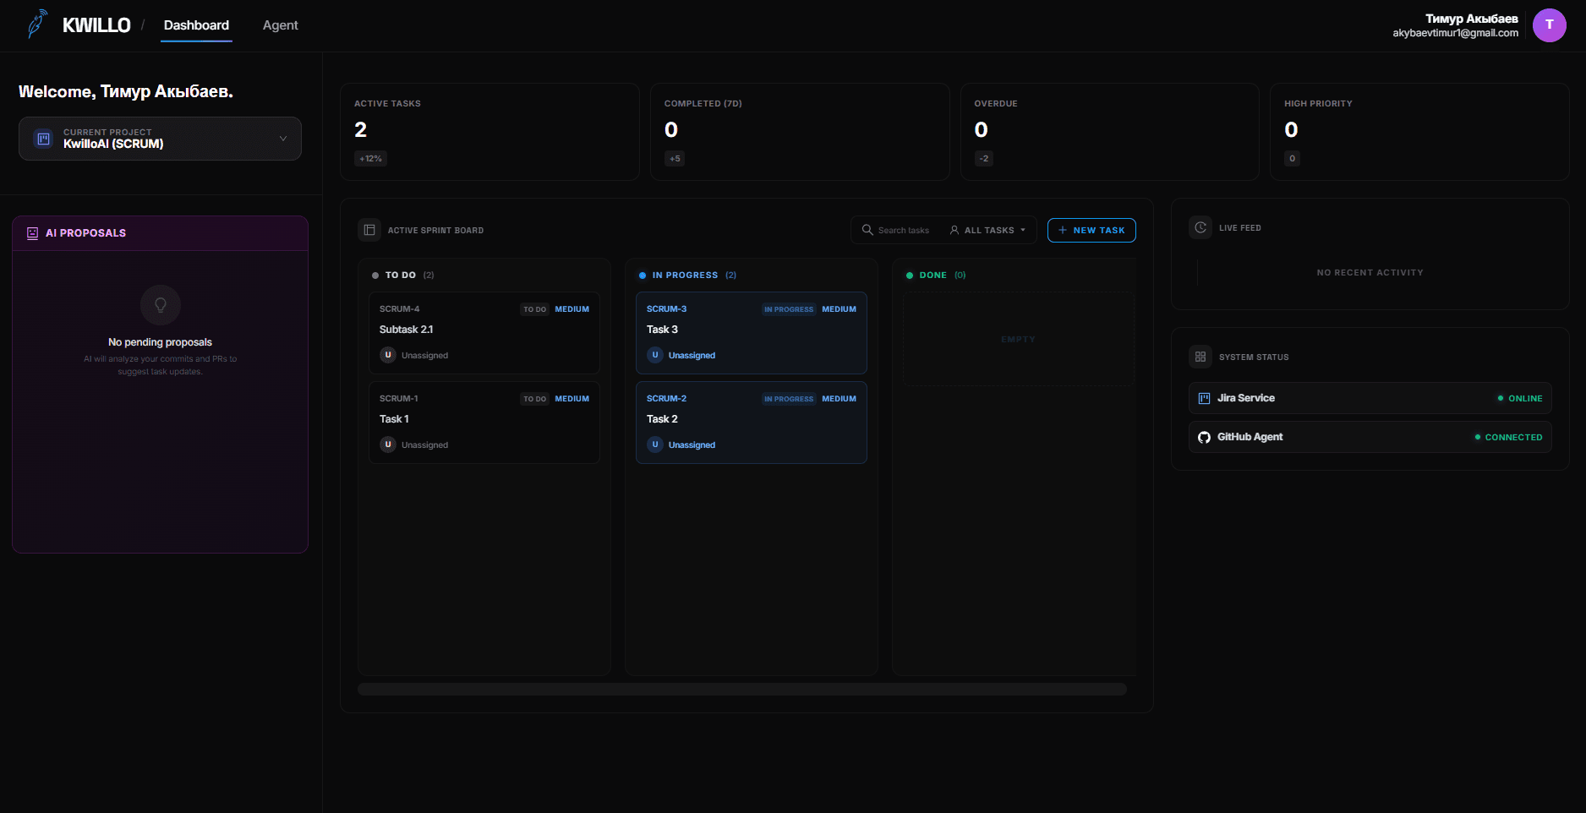Viewport: 1586px width, 813px height.
Task: Click the Jira Service icon
Action: click(x=1204, y=397)
